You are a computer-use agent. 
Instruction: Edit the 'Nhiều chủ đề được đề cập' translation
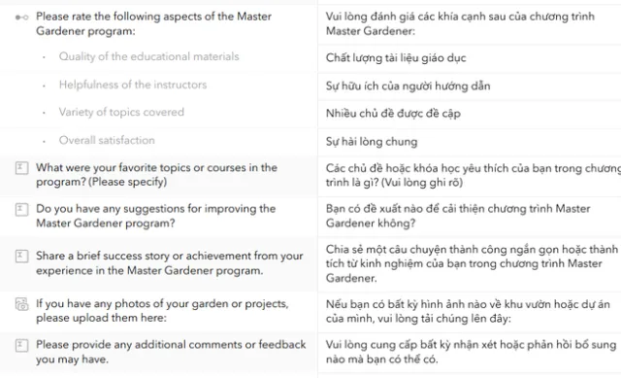(x=470, y=114)
